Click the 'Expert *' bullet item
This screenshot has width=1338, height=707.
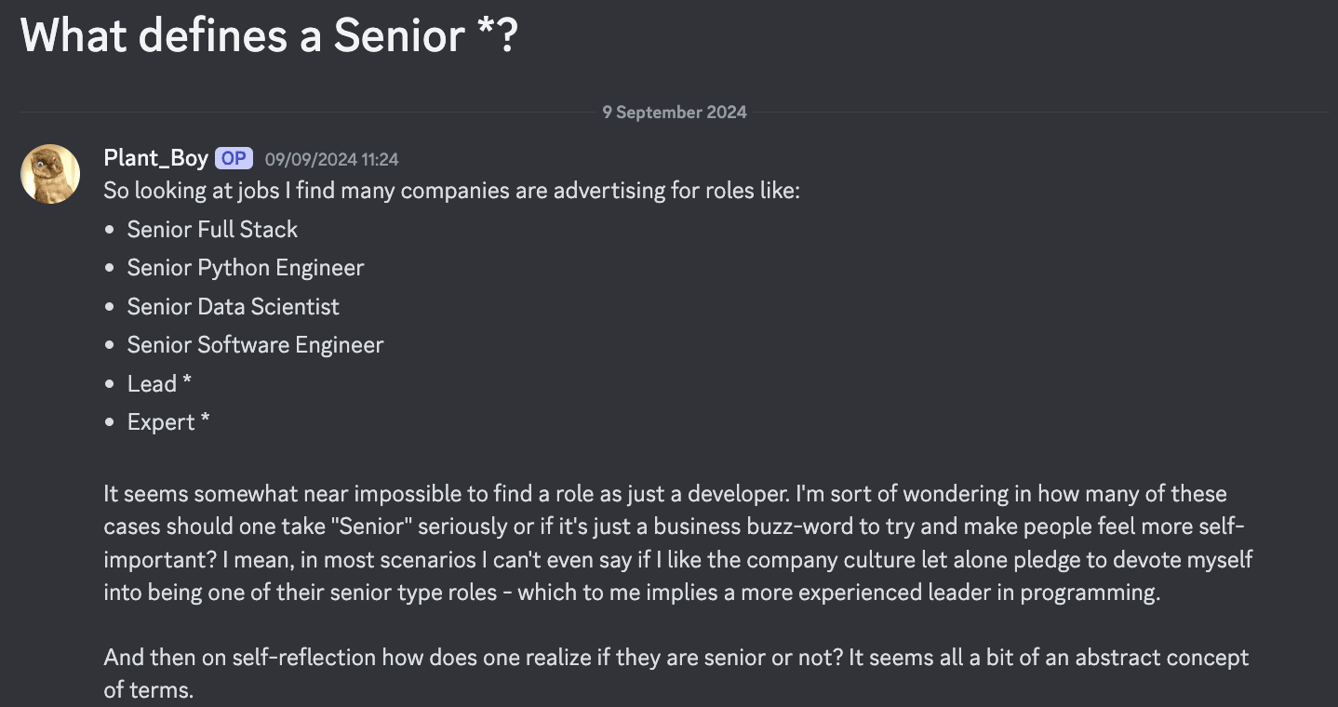[168, 422]
